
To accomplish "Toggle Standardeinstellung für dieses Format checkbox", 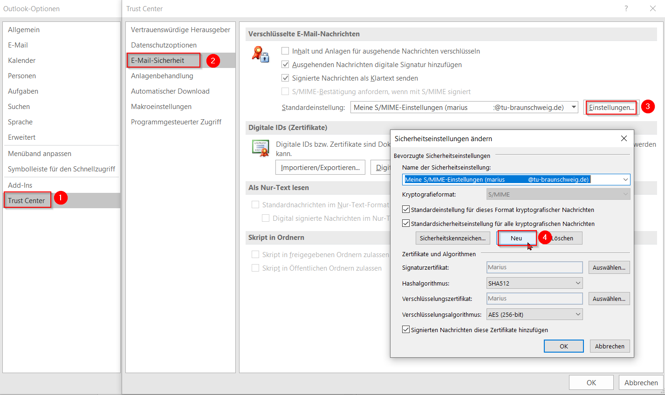I will (406, 210).
